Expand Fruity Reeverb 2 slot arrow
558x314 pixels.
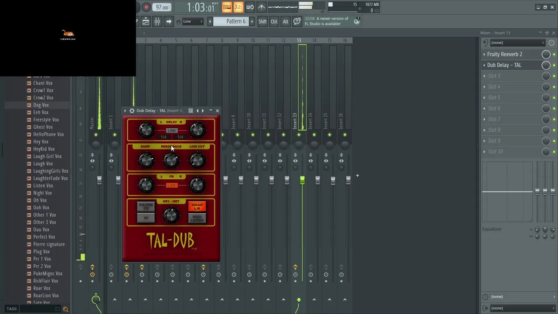(x=484, y=55)
